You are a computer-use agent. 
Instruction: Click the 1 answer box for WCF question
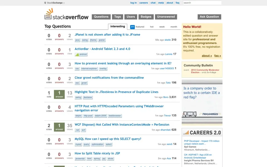(59, 127)
